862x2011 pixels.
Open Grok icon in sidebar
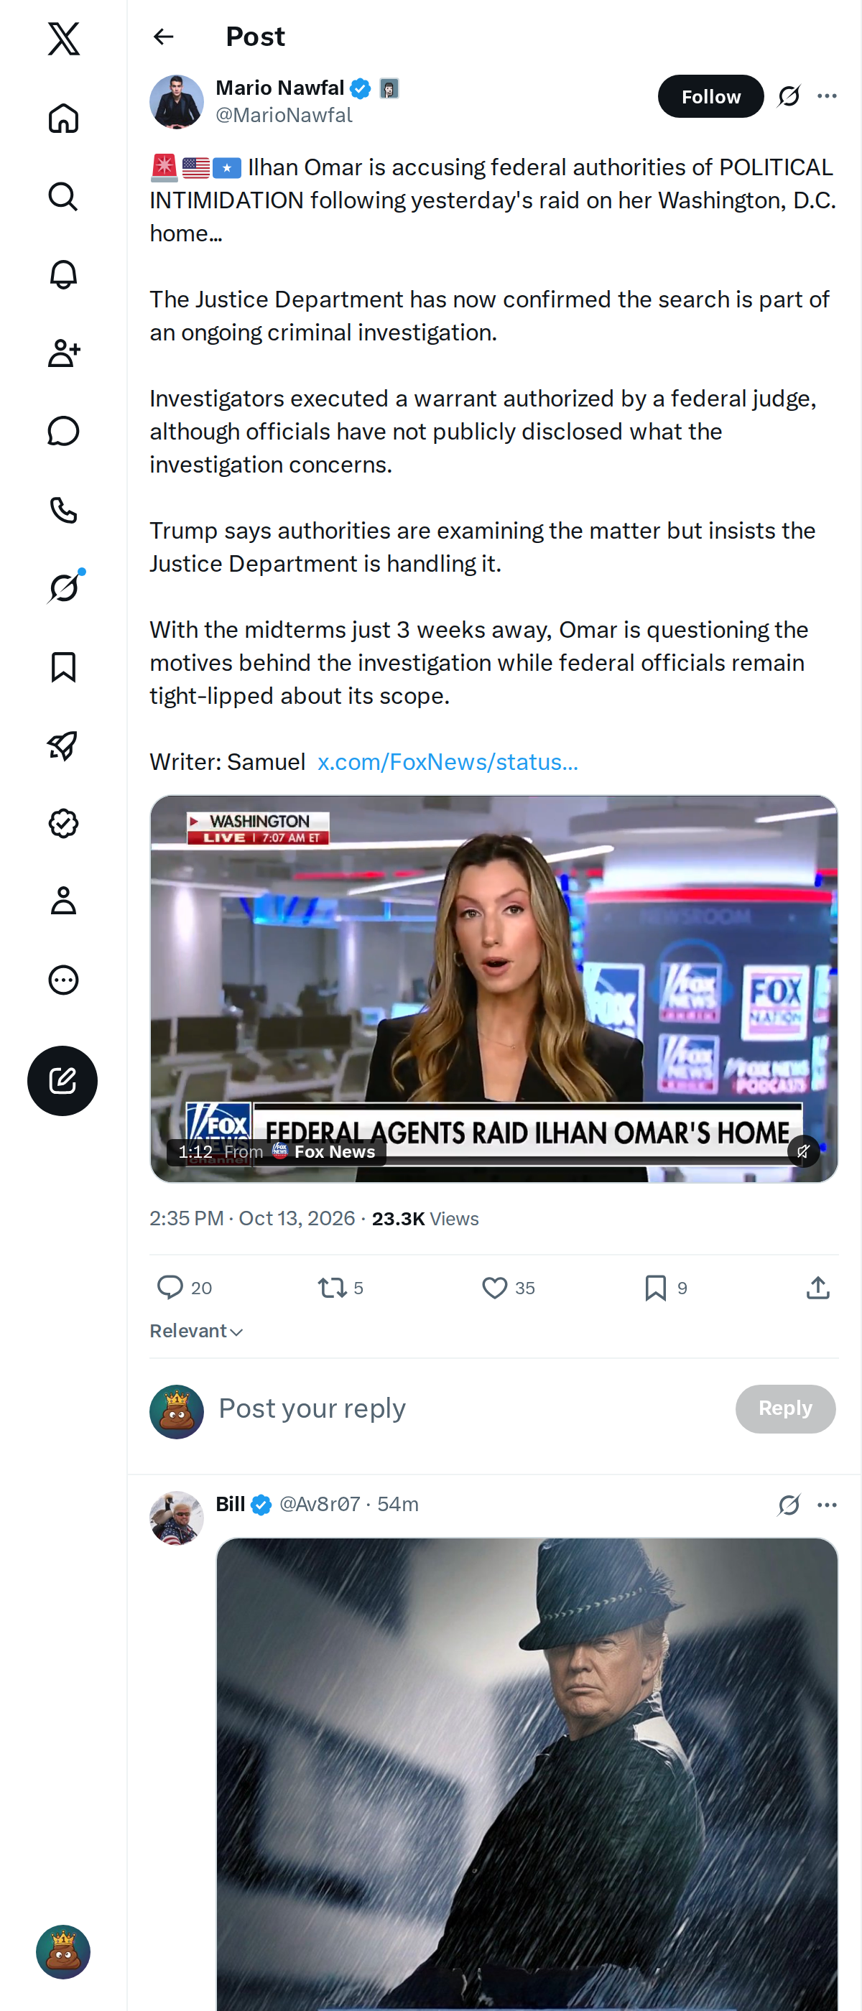click(63, 587)
